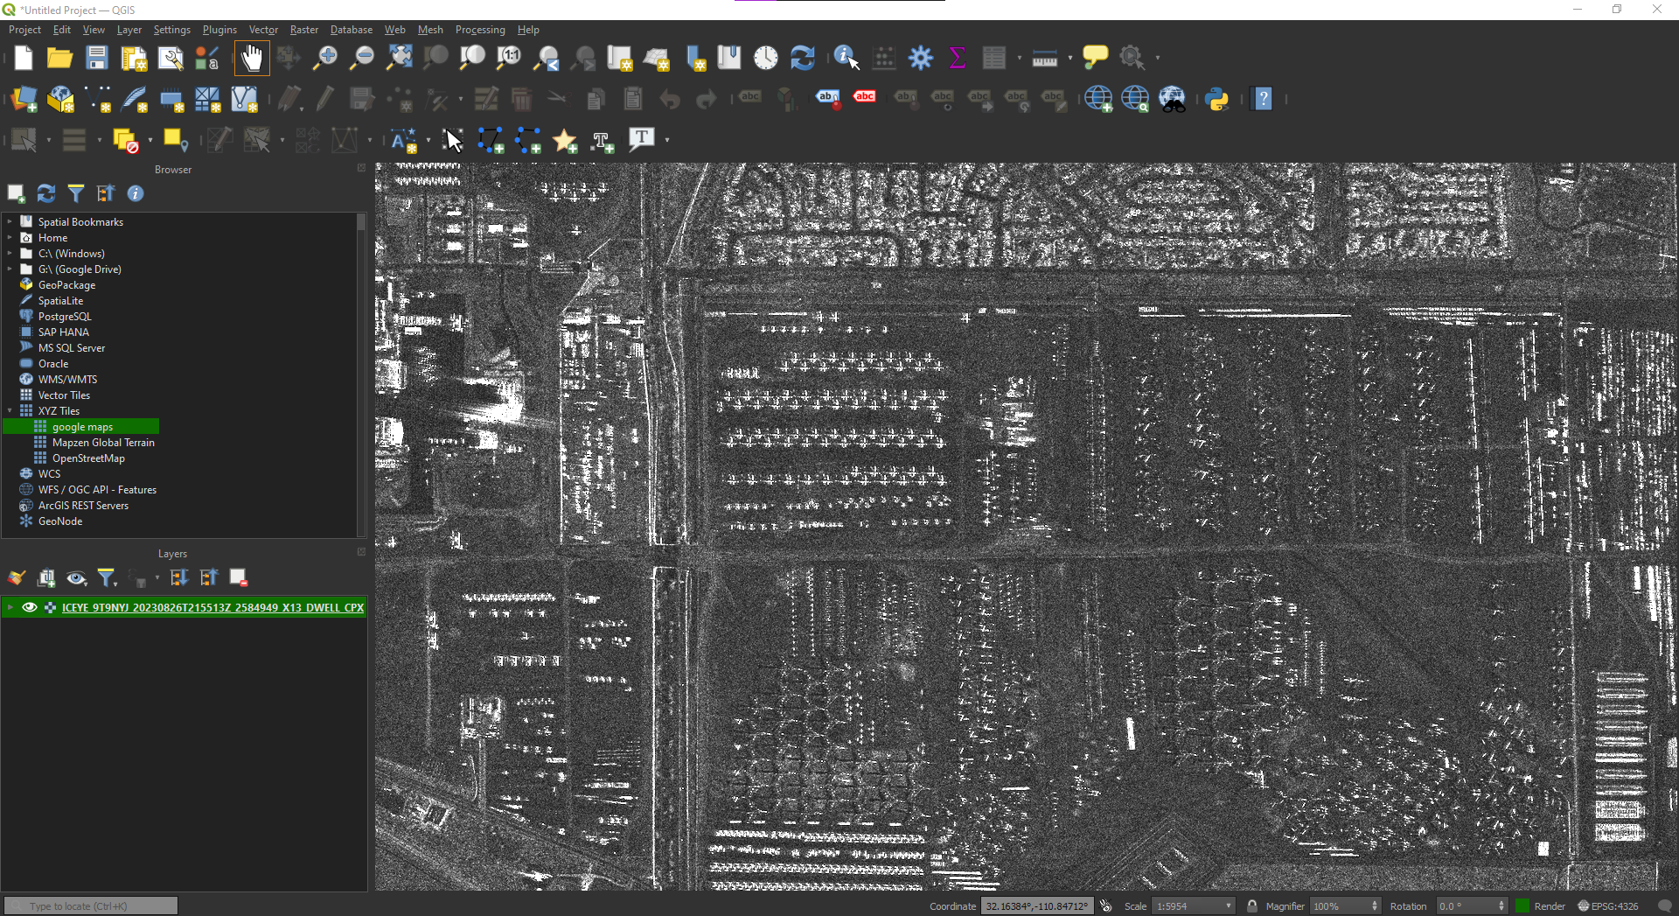Click Zoom Full extent icon
The width and height of the screenshot is (1679, 916).
click(x=400, y=59)
